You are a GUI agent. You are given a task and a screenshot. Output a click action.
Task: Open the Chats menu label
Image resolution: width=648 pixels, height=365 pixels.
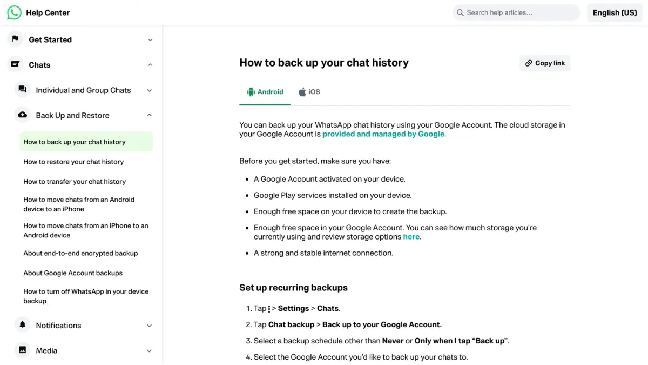39,65
